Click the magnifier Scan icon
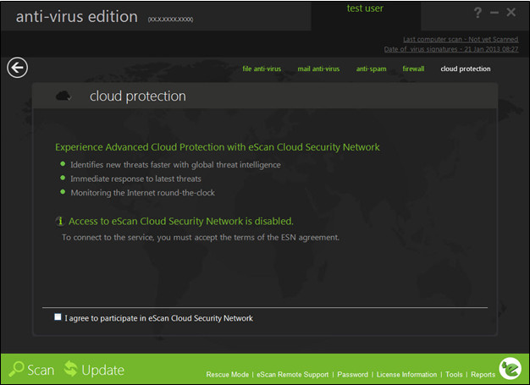Viewport: 530px width, 385px height. tap(16, 369)
